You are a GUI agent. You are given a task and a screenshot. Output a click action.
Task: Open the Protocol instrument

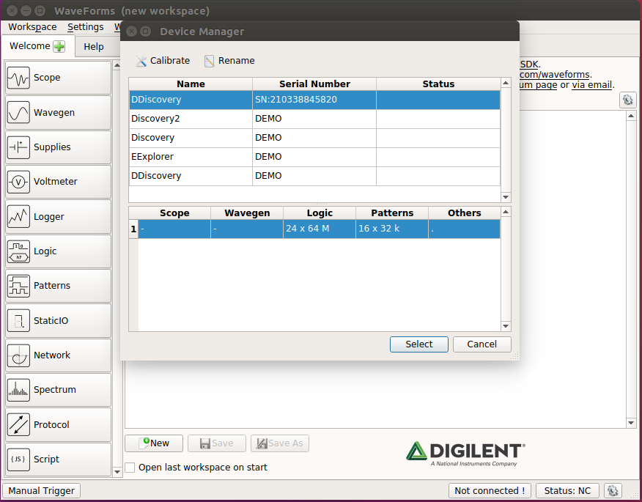pyautogui.click(x=58, y=424)
